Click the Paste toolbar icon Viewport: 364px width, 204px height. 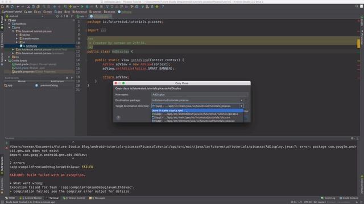[x=38, y=6]
